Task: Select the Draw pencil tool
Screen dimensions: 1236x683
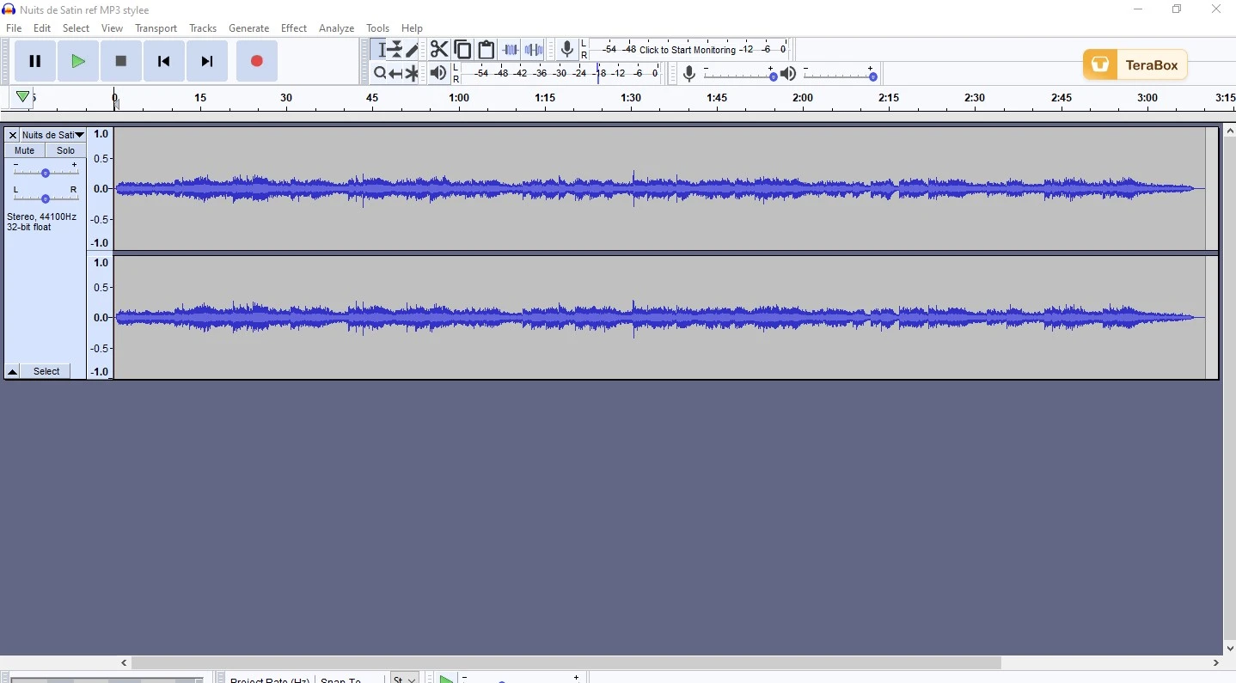Action: tap(413, 50)
